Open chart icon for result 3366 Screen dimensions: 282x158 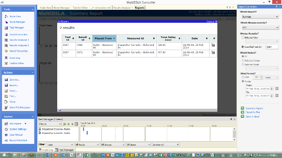(x=213, y=45)
